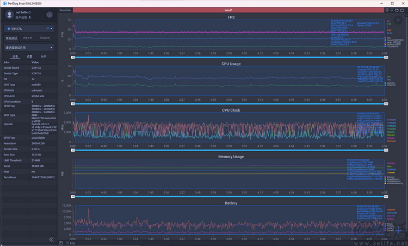Toggle the FPS legend color box
Image resolution: width=408 pixels, height=246 pixels.
coord(385,38)
